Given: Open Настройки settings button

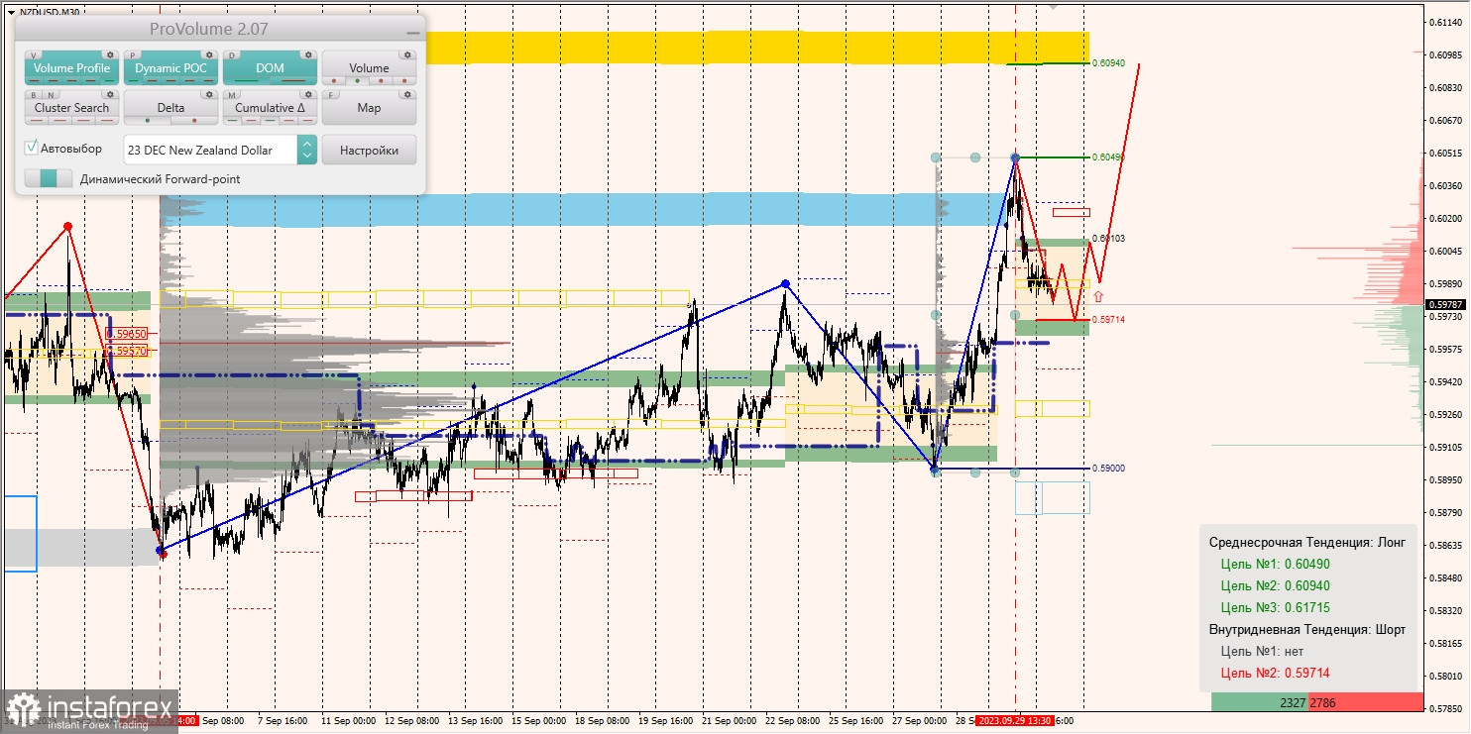Looking at the screenshot, I should pos(369,150).
